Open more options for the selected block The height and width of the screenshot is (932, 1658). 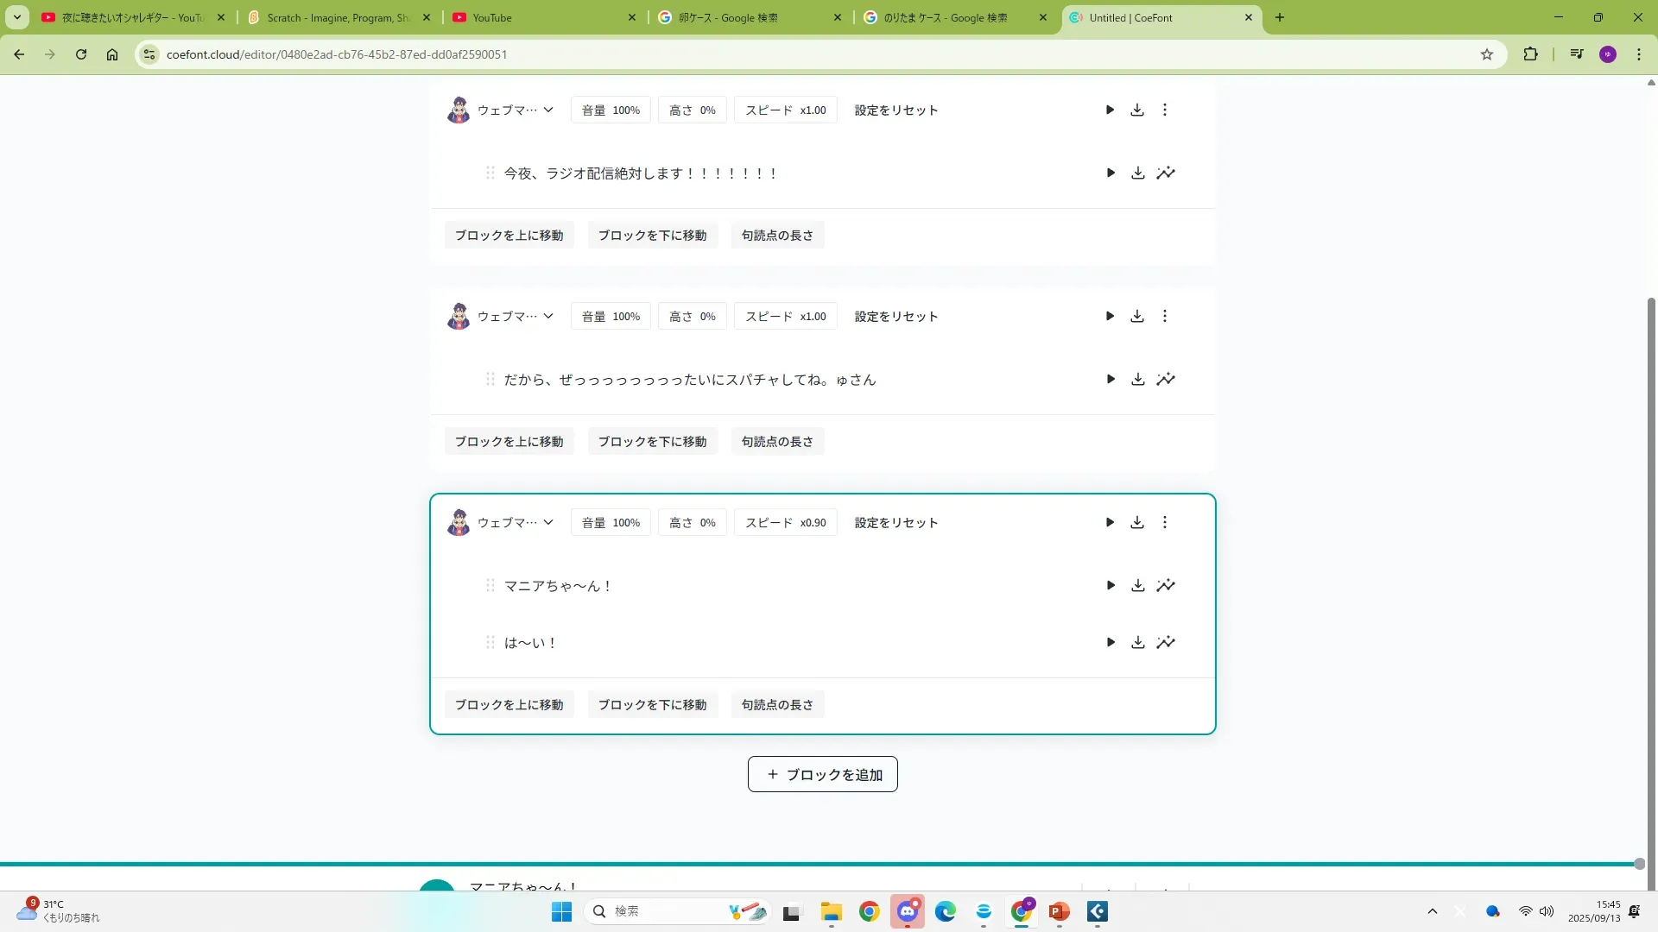click(1165, 522)
